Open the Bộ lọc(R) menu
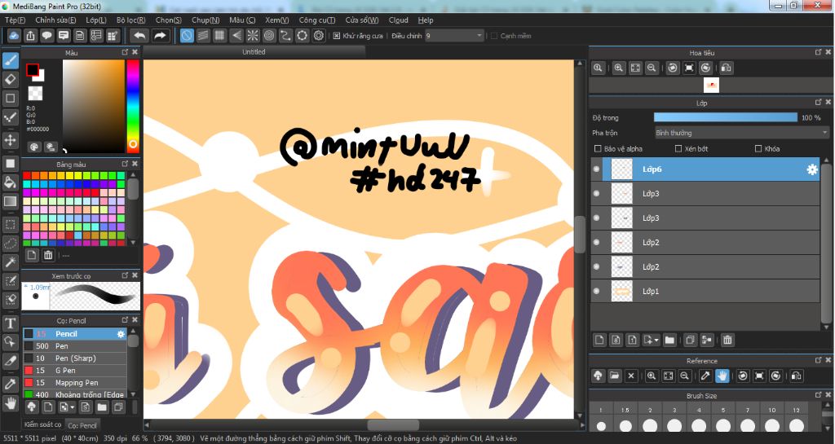 point(130,20)
